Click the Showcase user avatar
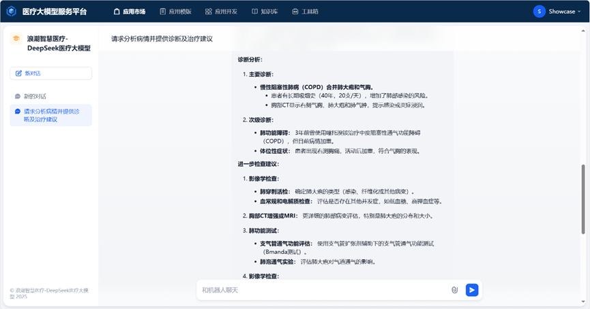The width and height of the screenshot is (590, 309). [x=540, y=12]
